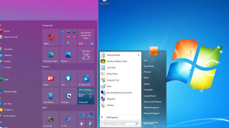Open Get Help in the app list
The width and height of the screenshot is (229, 128).
pos(6,104)
